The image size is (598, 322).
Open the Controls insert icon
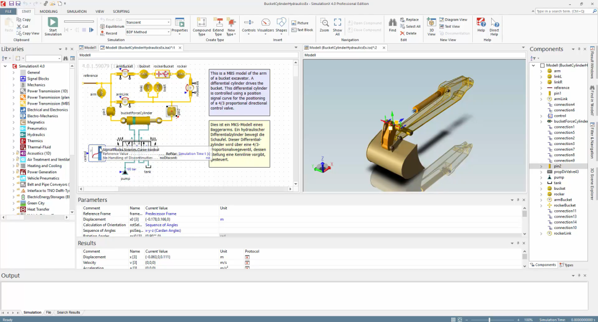(248, 25)
